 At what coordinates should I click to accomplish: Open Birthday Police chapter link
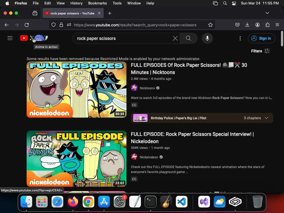coord(178,118)
